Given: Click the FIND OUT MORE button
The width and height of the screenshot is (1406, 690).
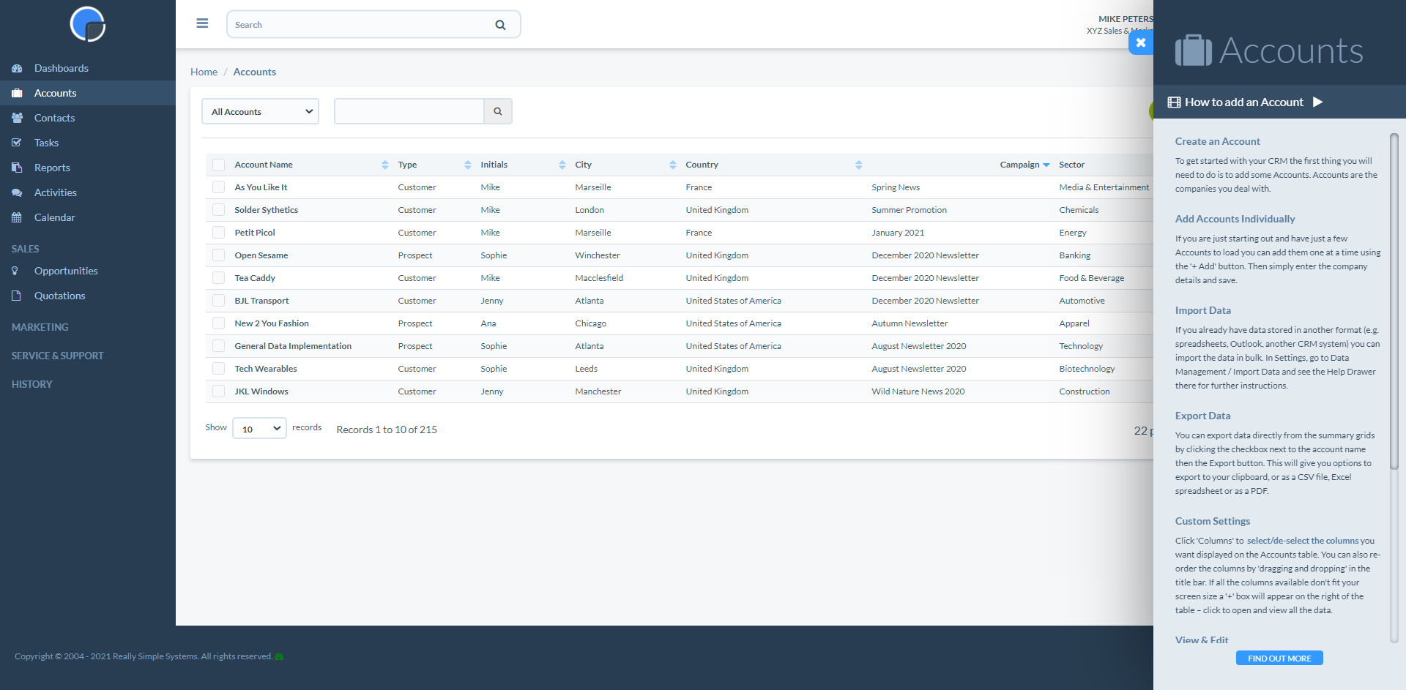Looking at the screenshot, I should (1279, 658).
